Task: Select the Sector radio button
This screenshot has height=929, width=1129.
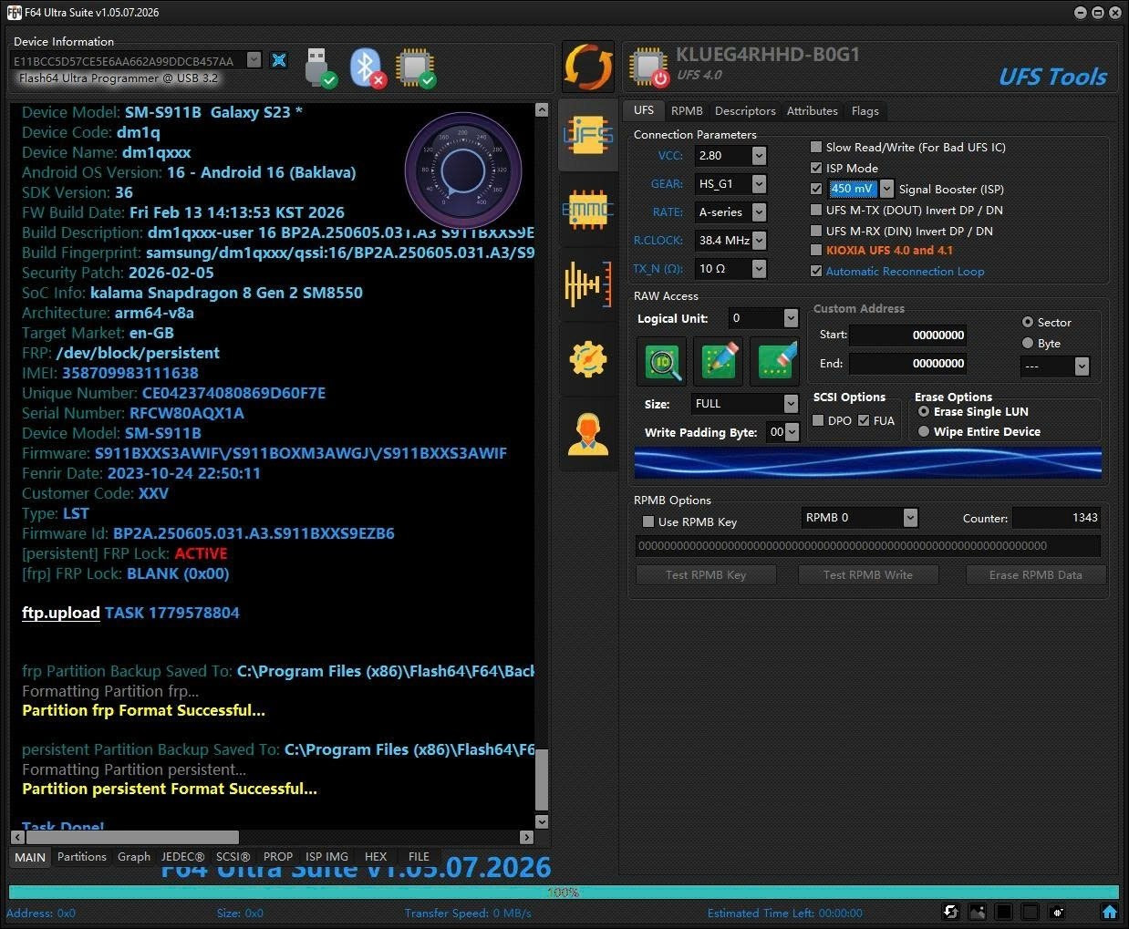Action: (1028, 322)
